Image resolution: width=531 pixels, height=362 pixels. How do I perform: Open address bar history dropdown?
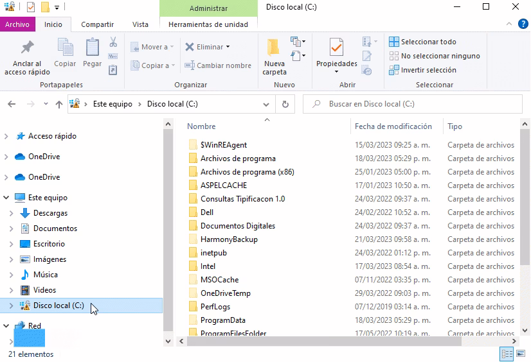(266, 104)
